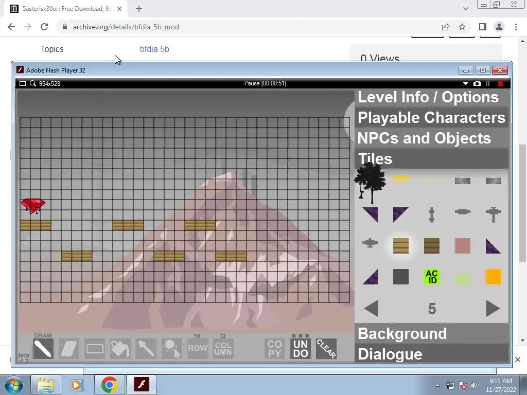The height and width of the screenshot is (395, 527).
Task: Open the Dialogue section
Action: pos(432,354)
